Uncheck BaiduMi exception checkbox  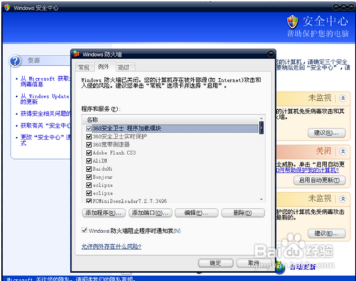pos(89,169)
